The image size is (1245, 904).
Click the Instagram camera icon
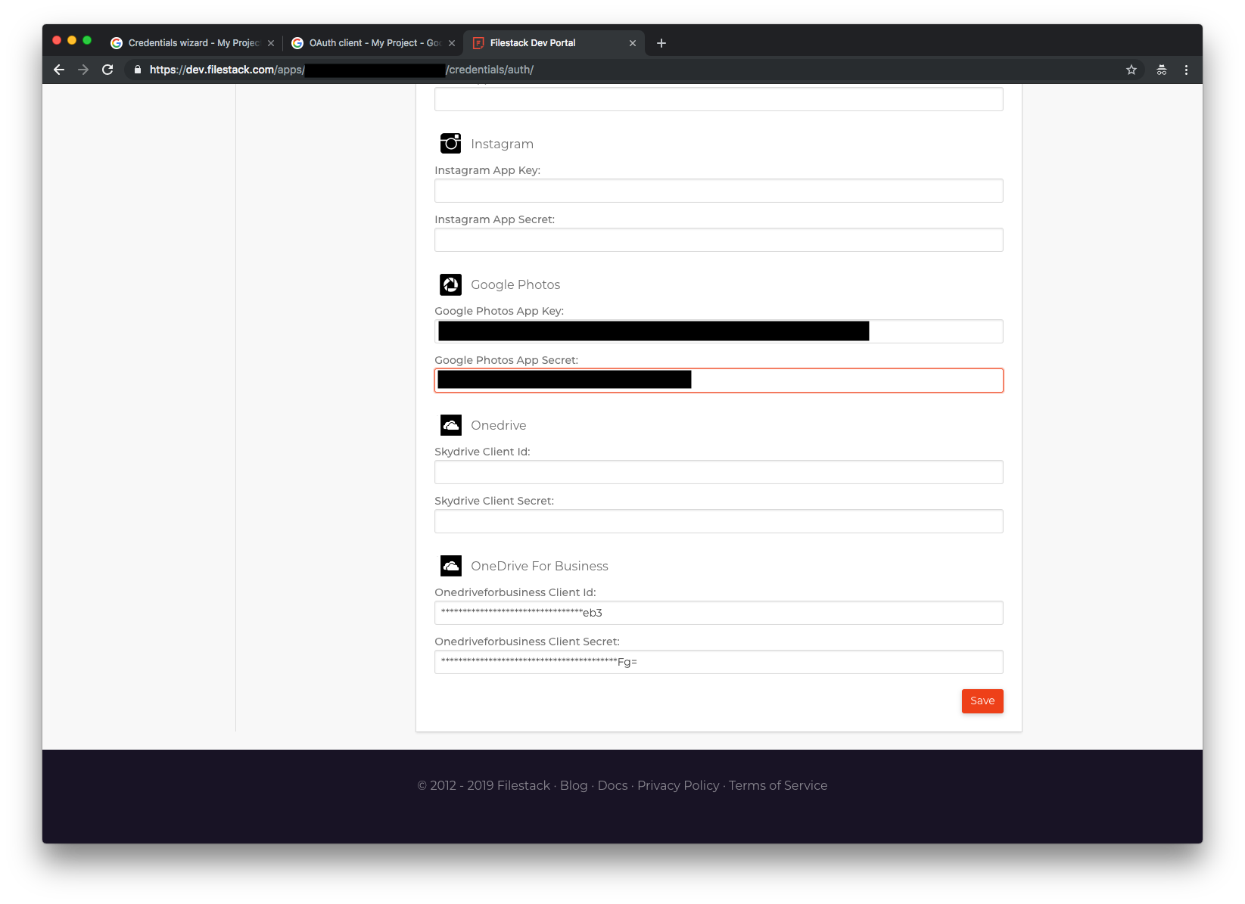coord(451,144)
